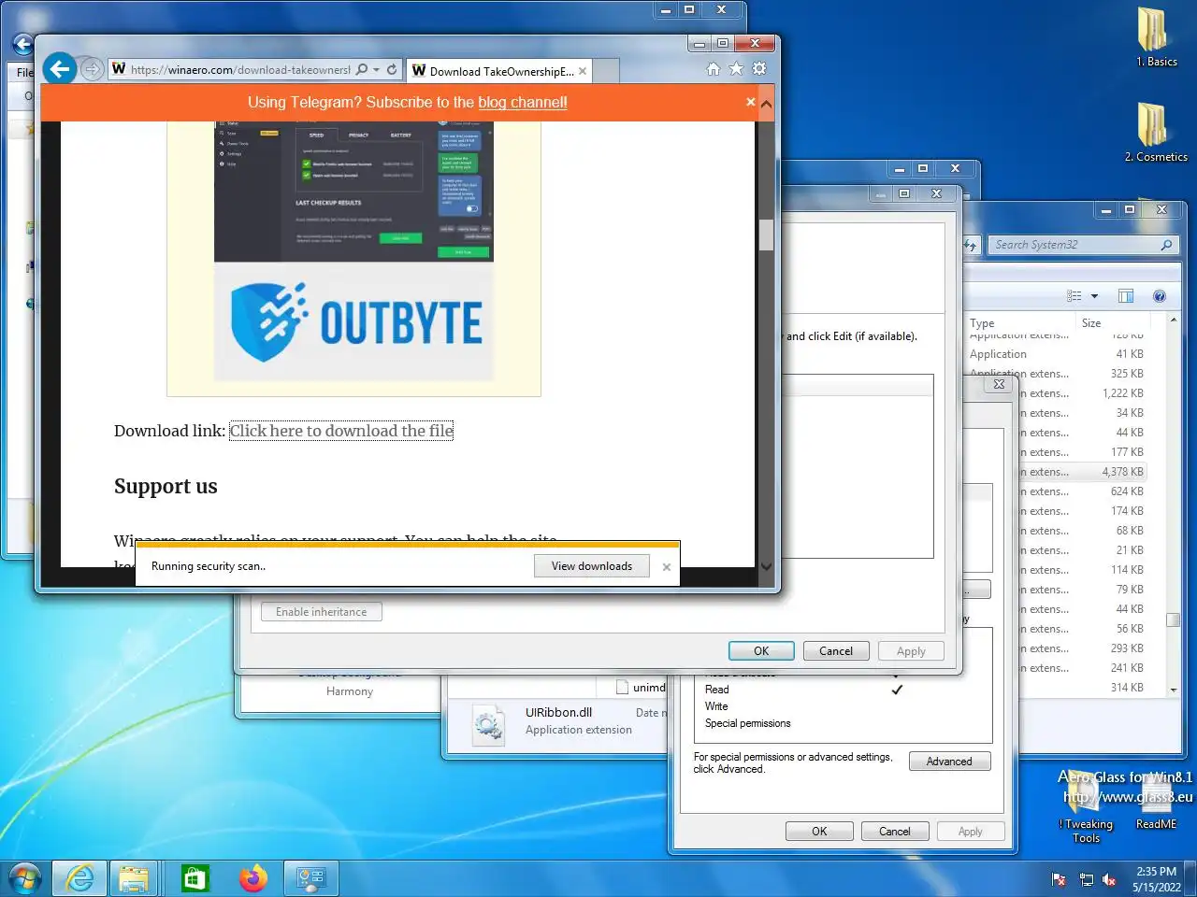Open the 2. Cosmetics desktop folder
Viewport: 1197px width, 897px height.
tap(1156, 132)
